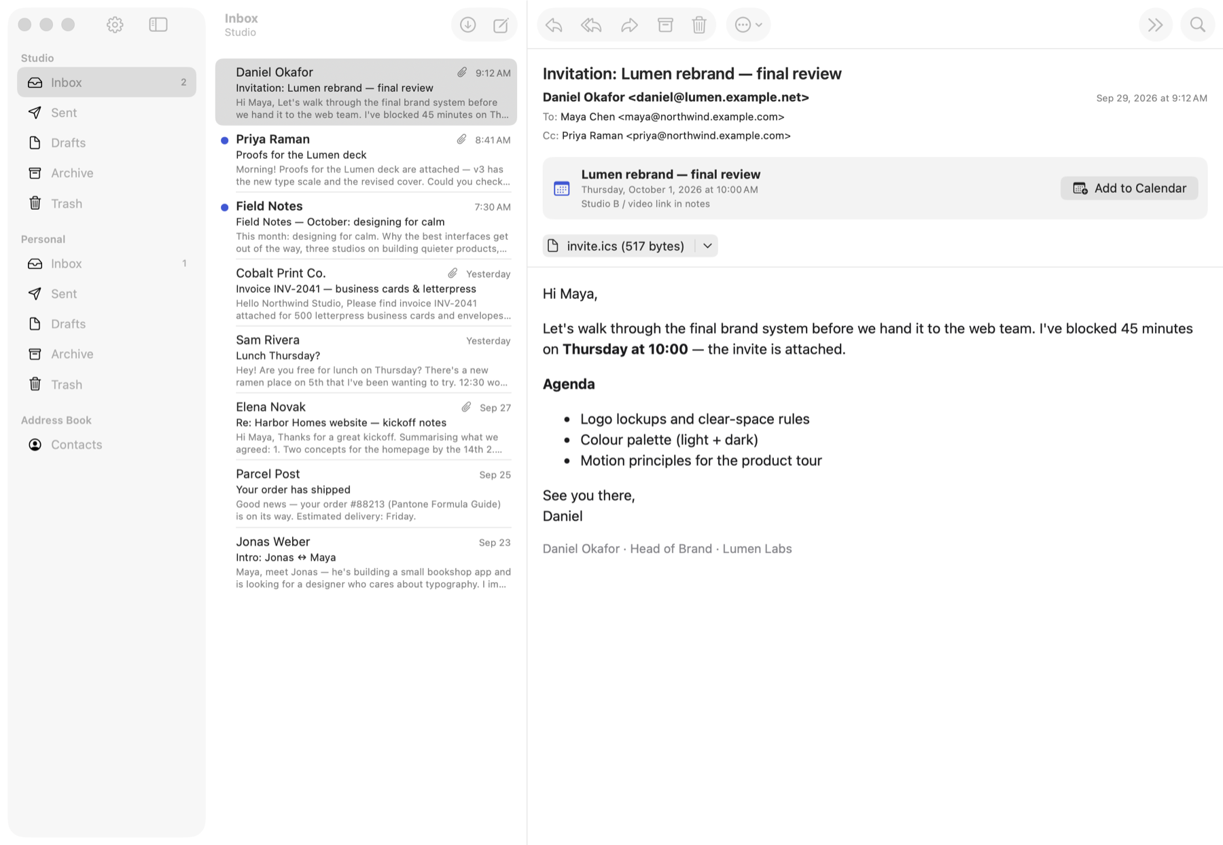The height and width of the screenshot is (845, 1223).
Task: Click Cc recipient Priya Raman in the header
Action: point(676,136)
